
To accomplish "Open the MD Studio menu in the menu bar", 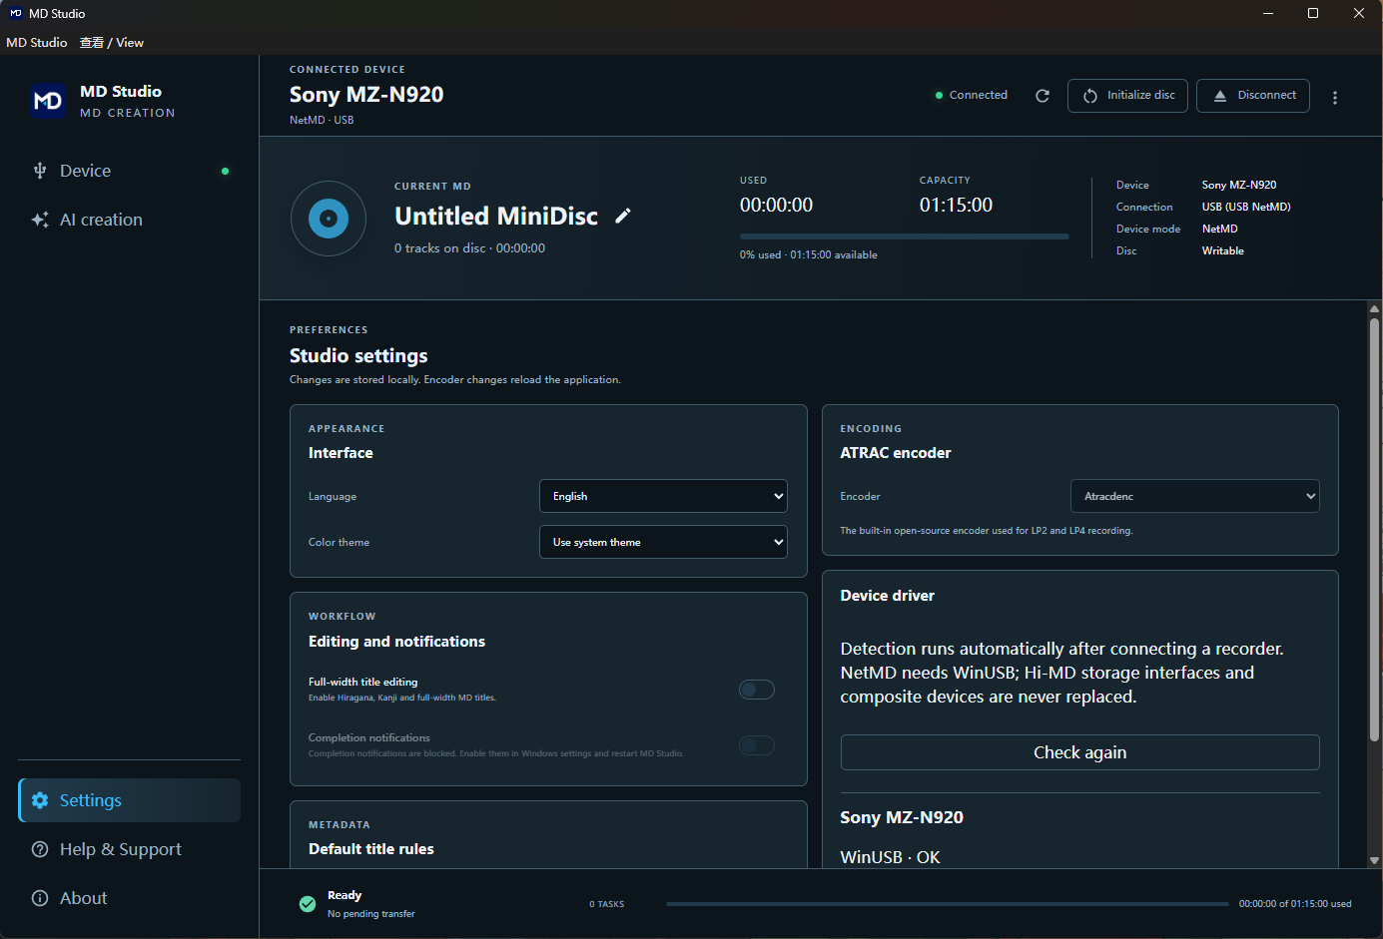I will [x=37, y=42].
